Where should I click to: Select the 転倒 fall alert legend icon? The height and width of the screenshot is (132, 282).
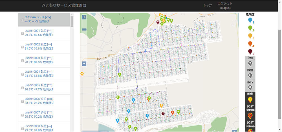pos(250,100)
